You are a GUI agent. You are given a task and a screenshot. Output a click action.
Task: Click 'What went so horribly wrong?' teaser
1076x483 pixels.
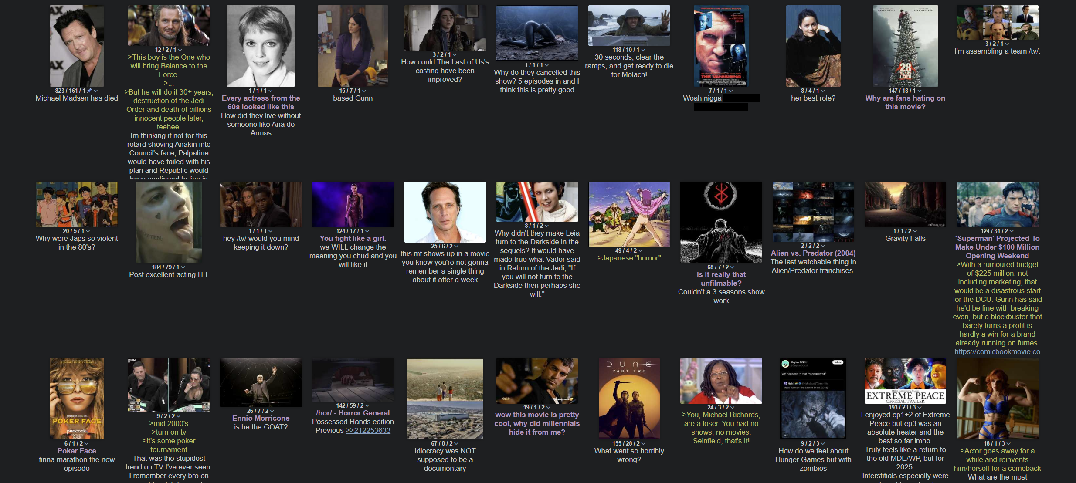point(629,455)
